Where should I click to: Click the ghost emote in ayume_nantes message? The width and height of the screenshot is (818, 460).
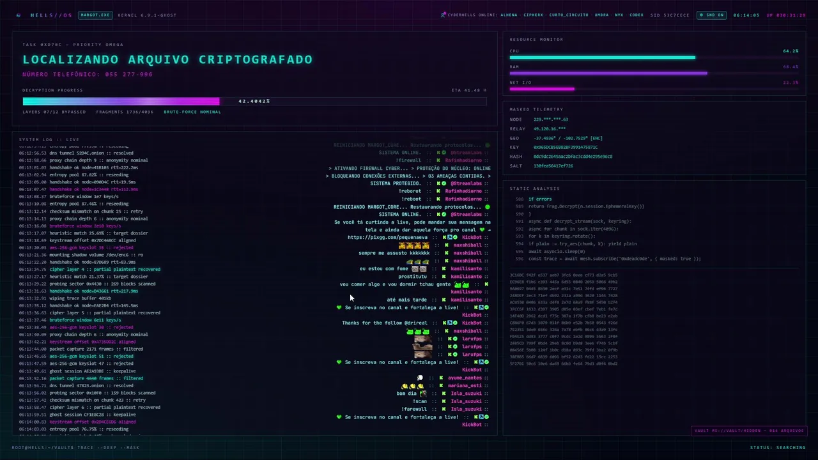point(420,378)
